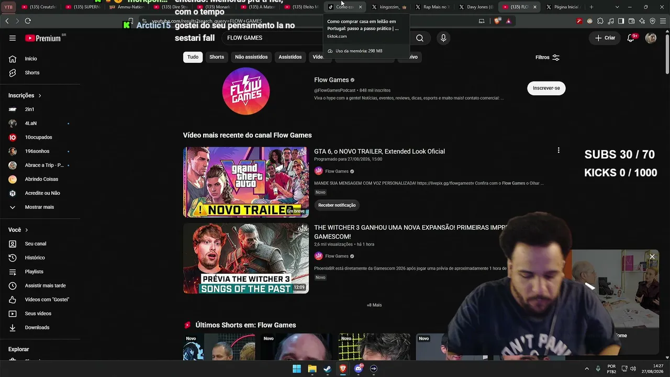The width and height of the screenshot is (670, 377).
Task: Open the GTA 6 trailer thumbnail
Action: pyautogui.click(x=246, y=182)
